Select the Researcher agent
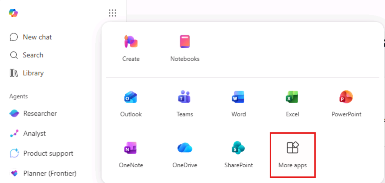 coord(33,113)
